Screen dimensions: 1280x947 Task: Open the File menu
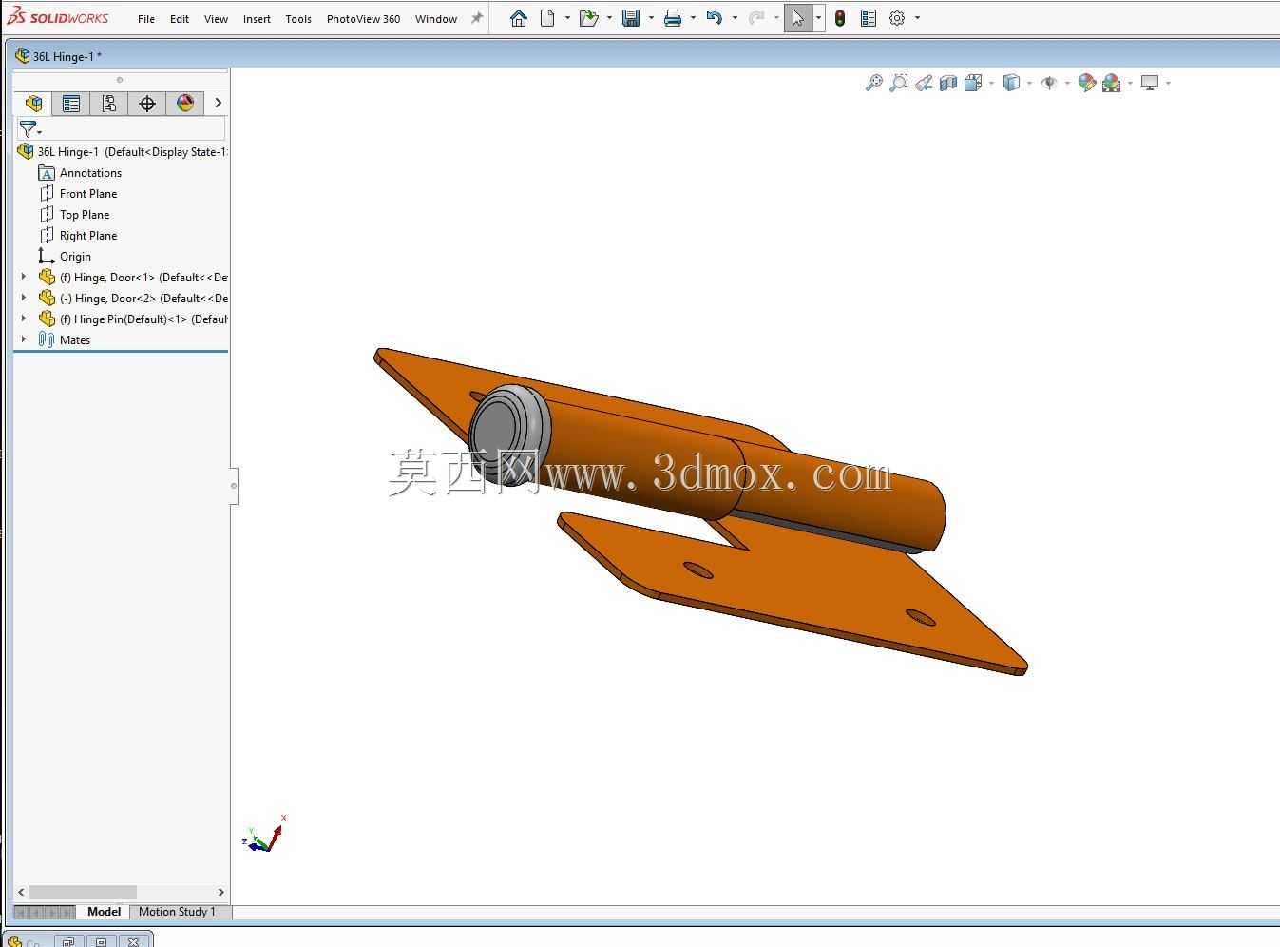[146, 19]
